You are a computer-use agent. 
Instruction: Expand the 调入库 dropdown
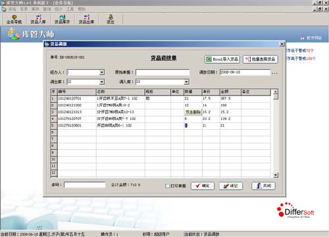point(186,82)
